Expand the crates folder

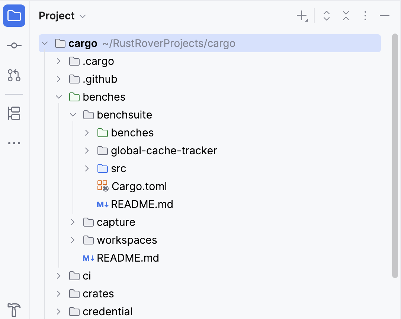click(58, 294)
